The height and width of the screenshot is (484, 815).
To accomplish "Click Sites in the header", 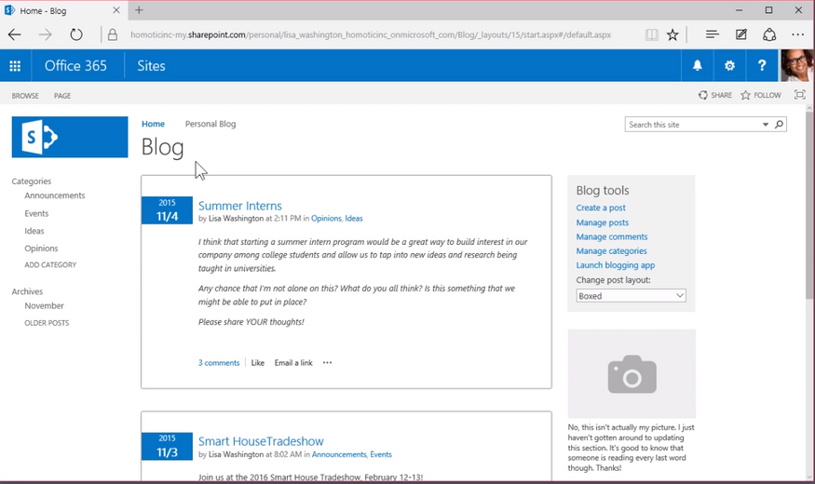I will pyautogui.click(x=151, y=66).
